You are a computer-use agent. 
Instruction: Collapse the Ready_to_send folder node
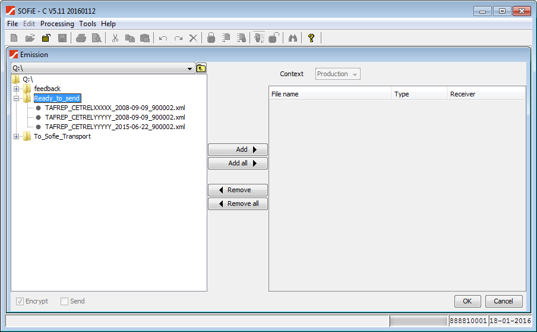(17, 98)
